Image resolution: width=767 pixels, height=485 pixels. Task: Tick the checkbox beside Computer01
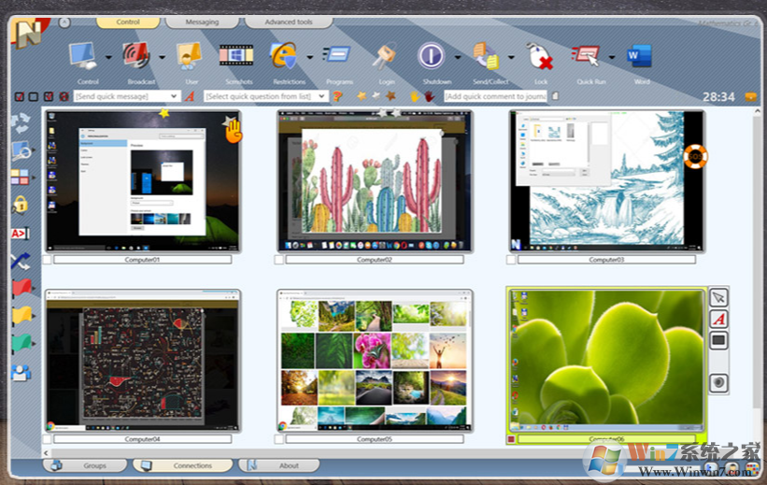47,260
